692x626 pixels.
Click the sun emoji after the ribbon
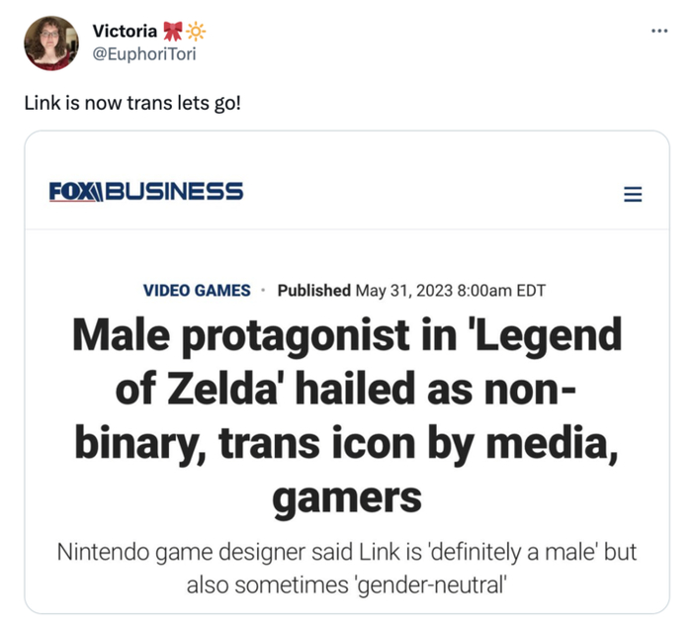click(x=195, y=32)
